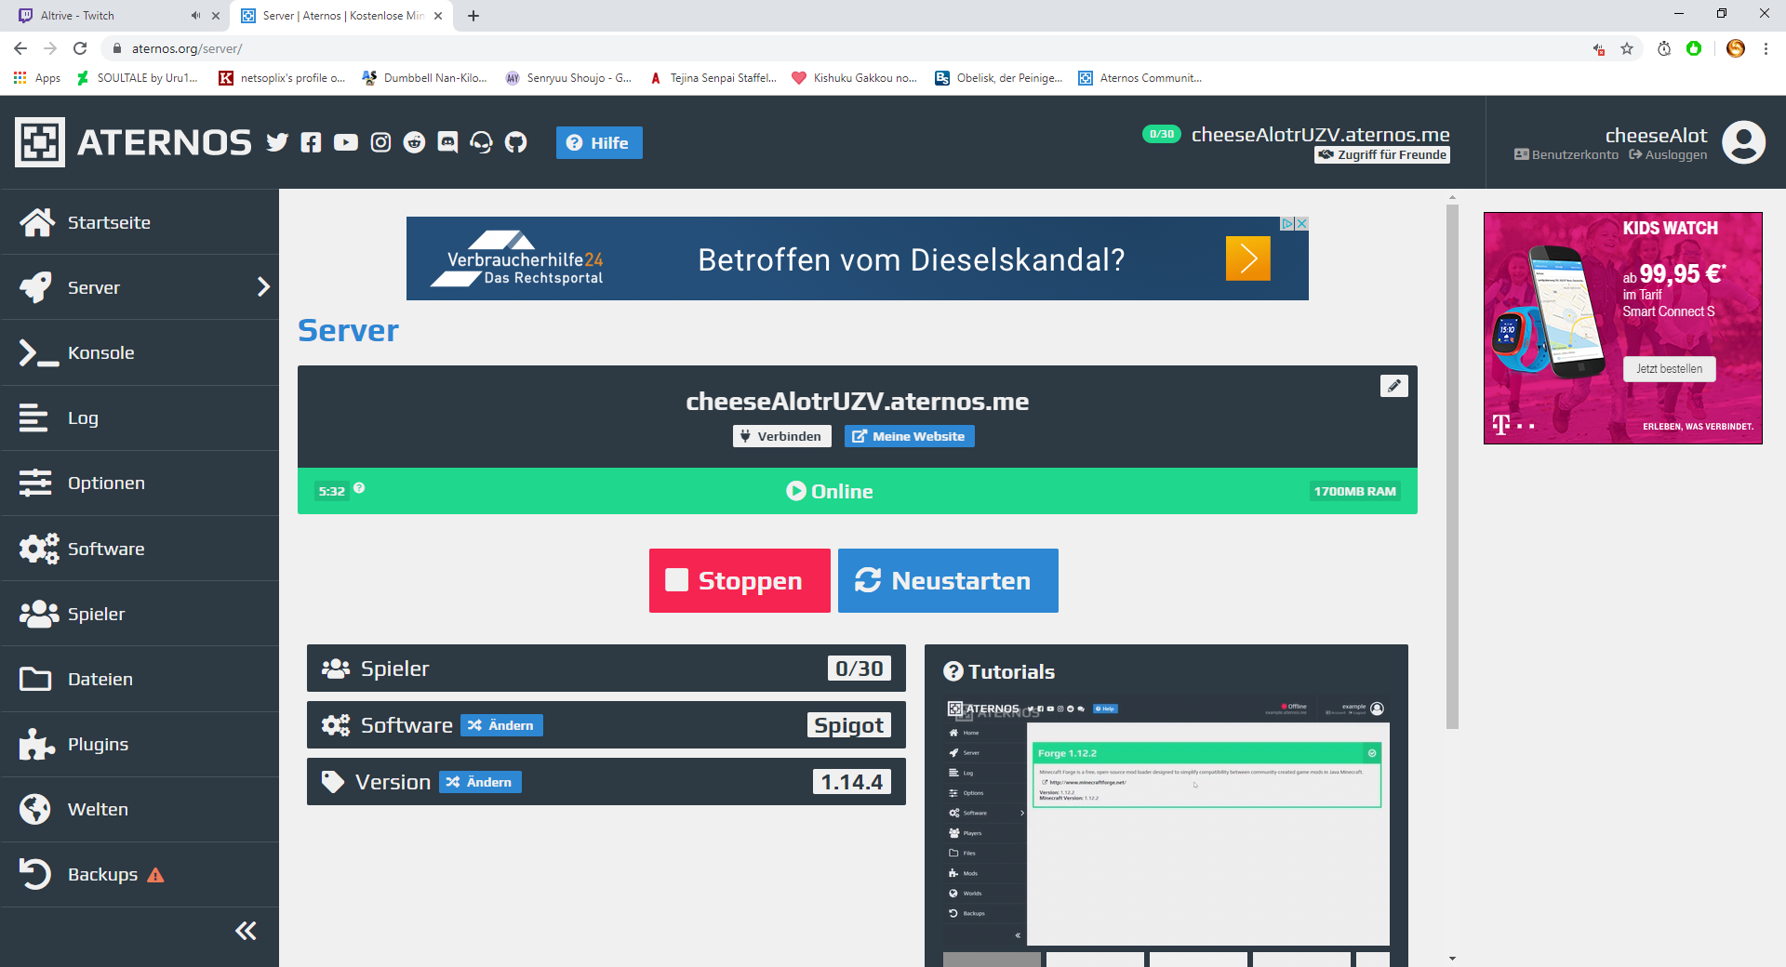
Task: Restart the server with Neustarten button
Action: 948,580
